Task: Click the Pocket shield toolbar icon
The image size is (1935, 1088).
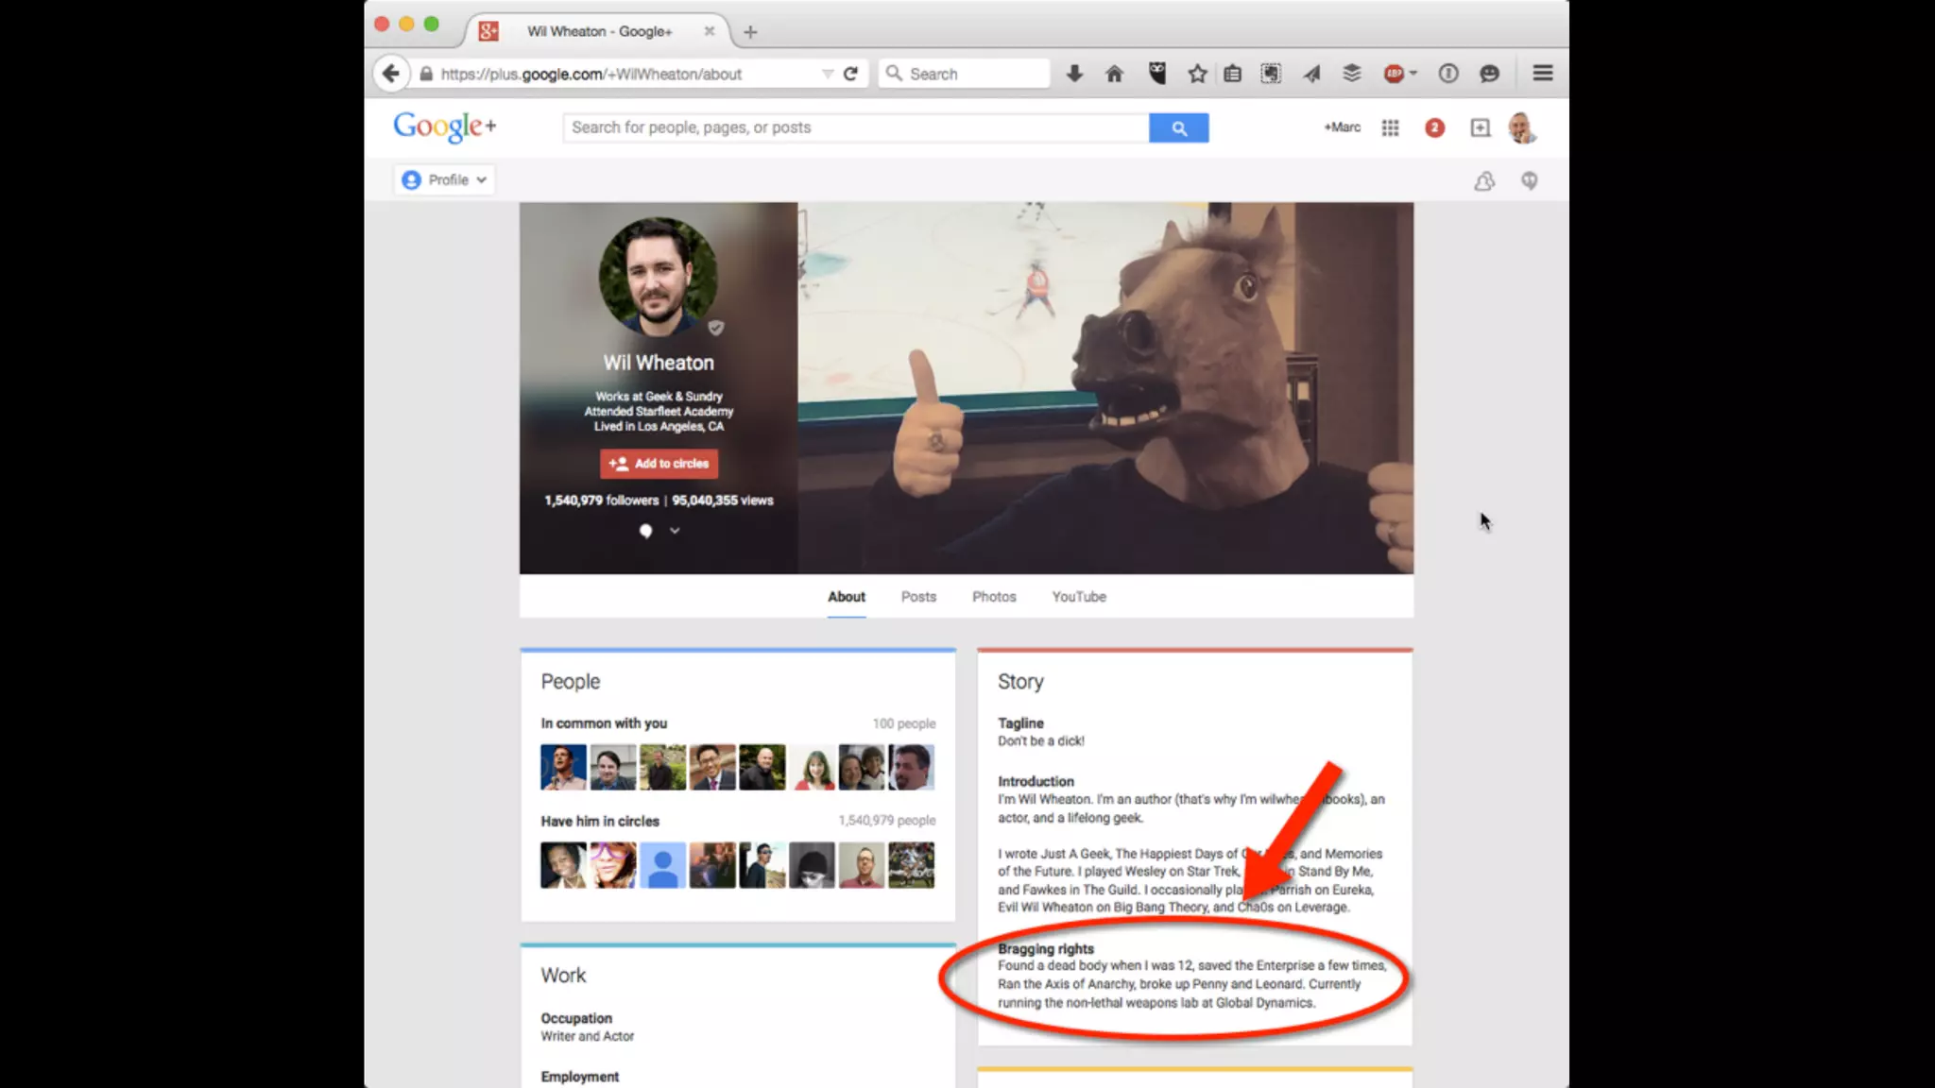Action: pos(1156,74)
